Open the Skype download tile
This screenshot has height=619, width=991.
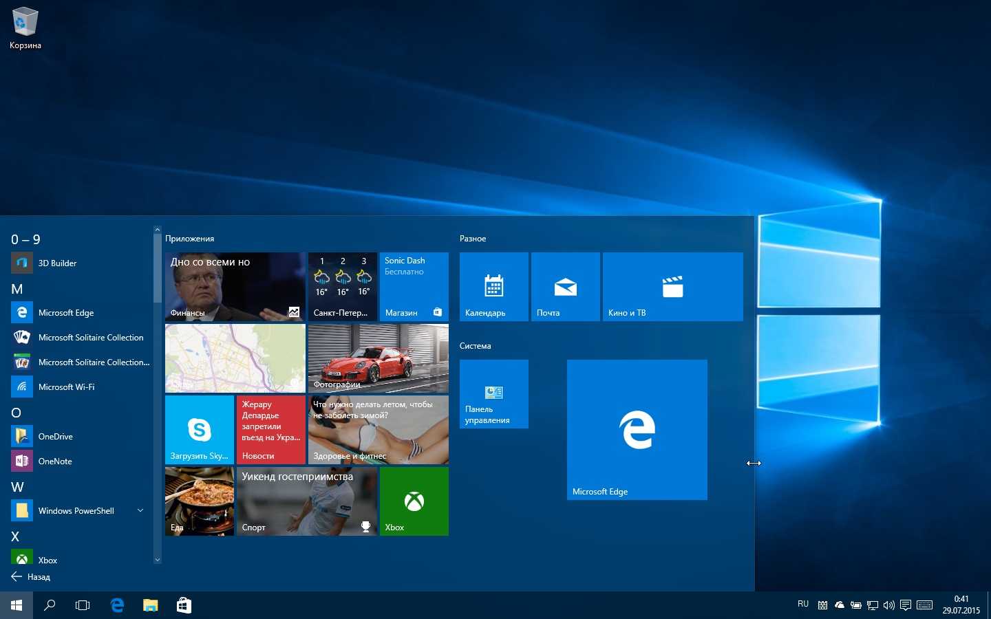[x=199, y=429]
